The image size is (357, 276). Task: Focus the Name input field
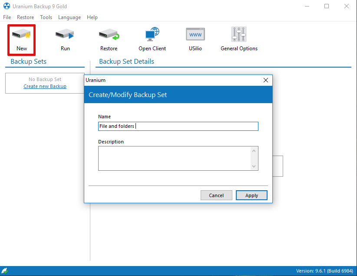(x=178, y=126)
